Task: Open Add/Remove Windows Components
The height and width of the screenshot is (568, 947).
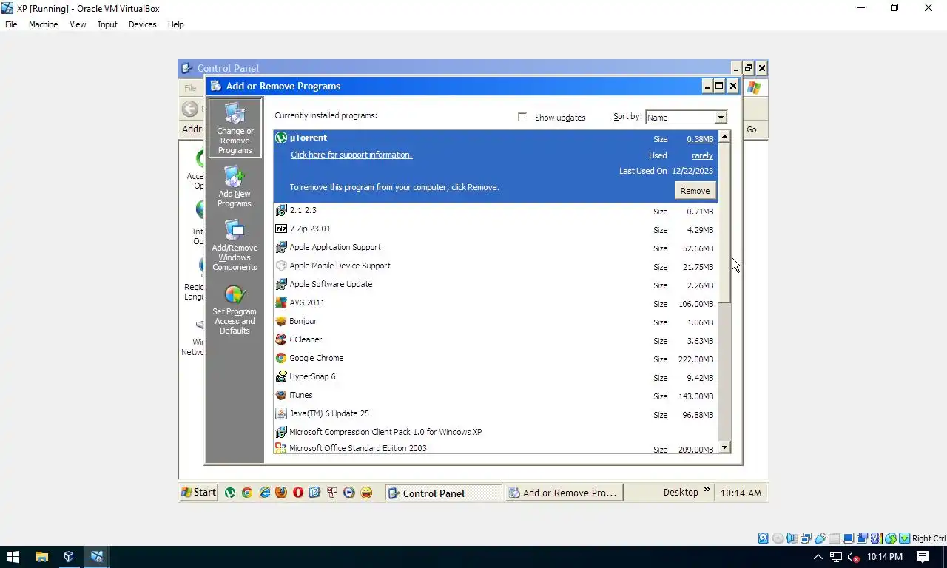Action: (235, 245)
